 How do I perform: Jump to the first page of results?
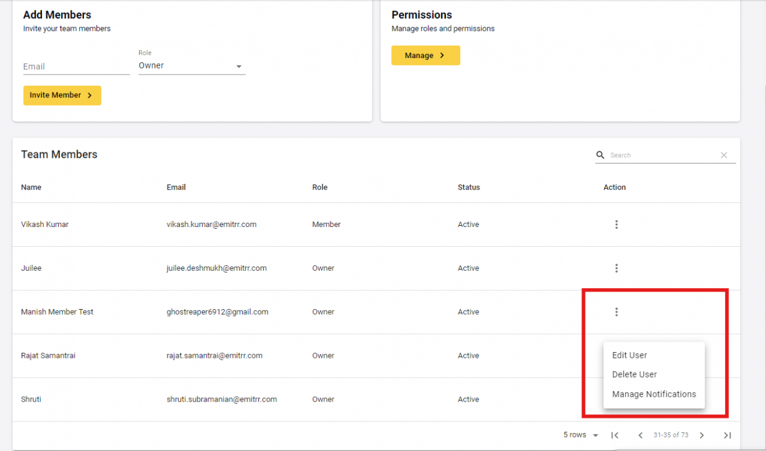pyautogui.click(x=614, y=435)
